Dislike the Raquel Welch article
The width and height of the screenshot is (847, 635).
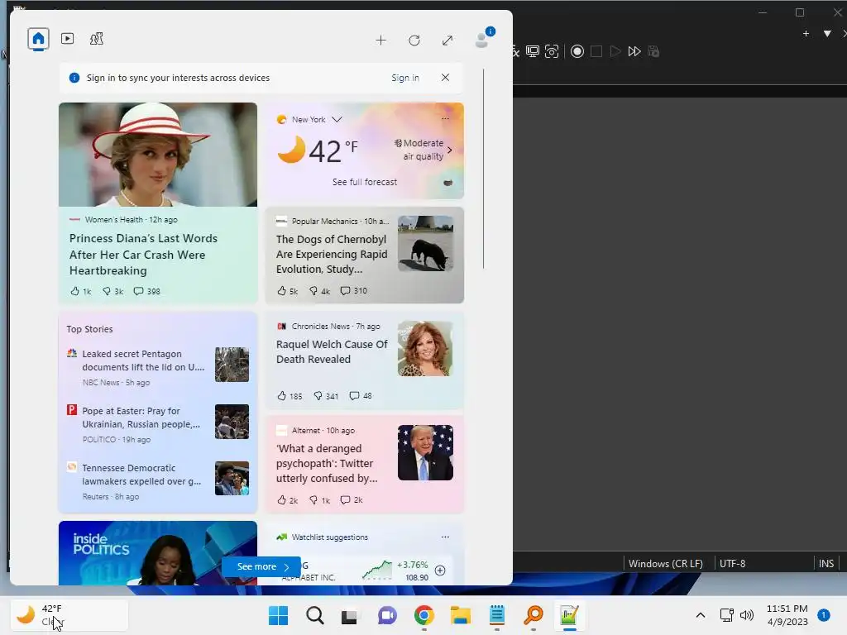[x=326, y=396]
